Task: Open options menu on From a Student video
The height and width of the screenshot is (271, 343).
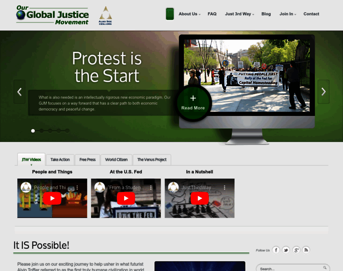Action: click(x=151, y=187)
